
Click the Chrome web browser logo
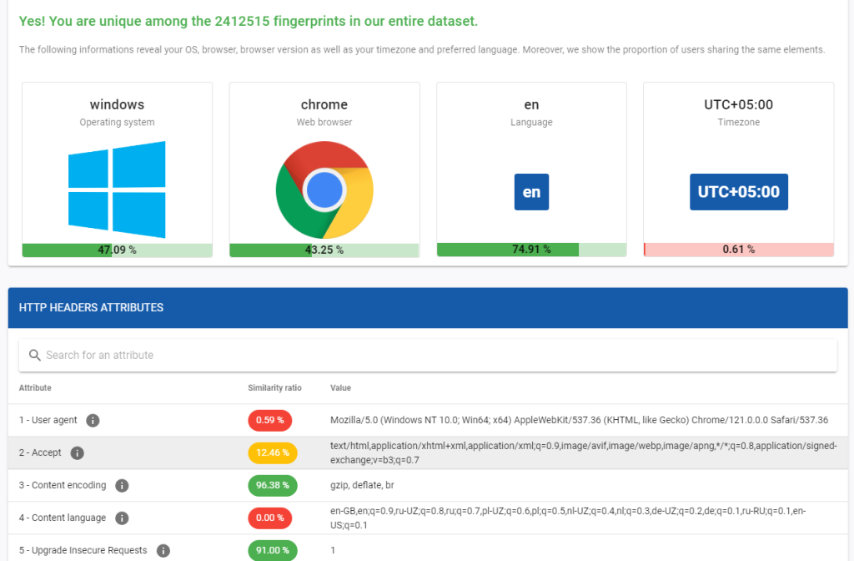click(x=324, y=190)
